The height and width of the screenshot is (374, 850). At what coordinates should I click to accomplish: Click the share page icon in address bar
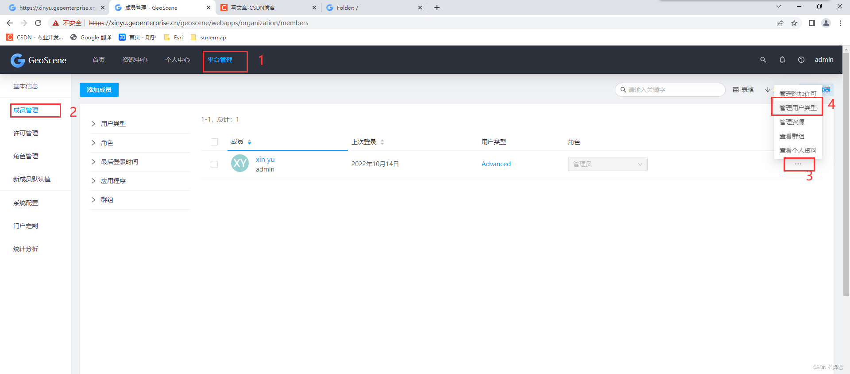780,23
